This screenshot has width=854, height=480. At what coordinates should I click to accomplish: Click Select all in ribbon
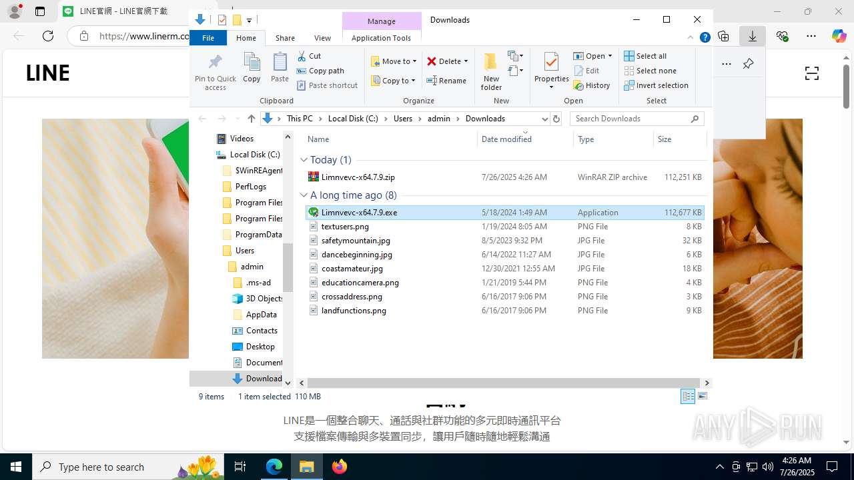tap(645, 56)
